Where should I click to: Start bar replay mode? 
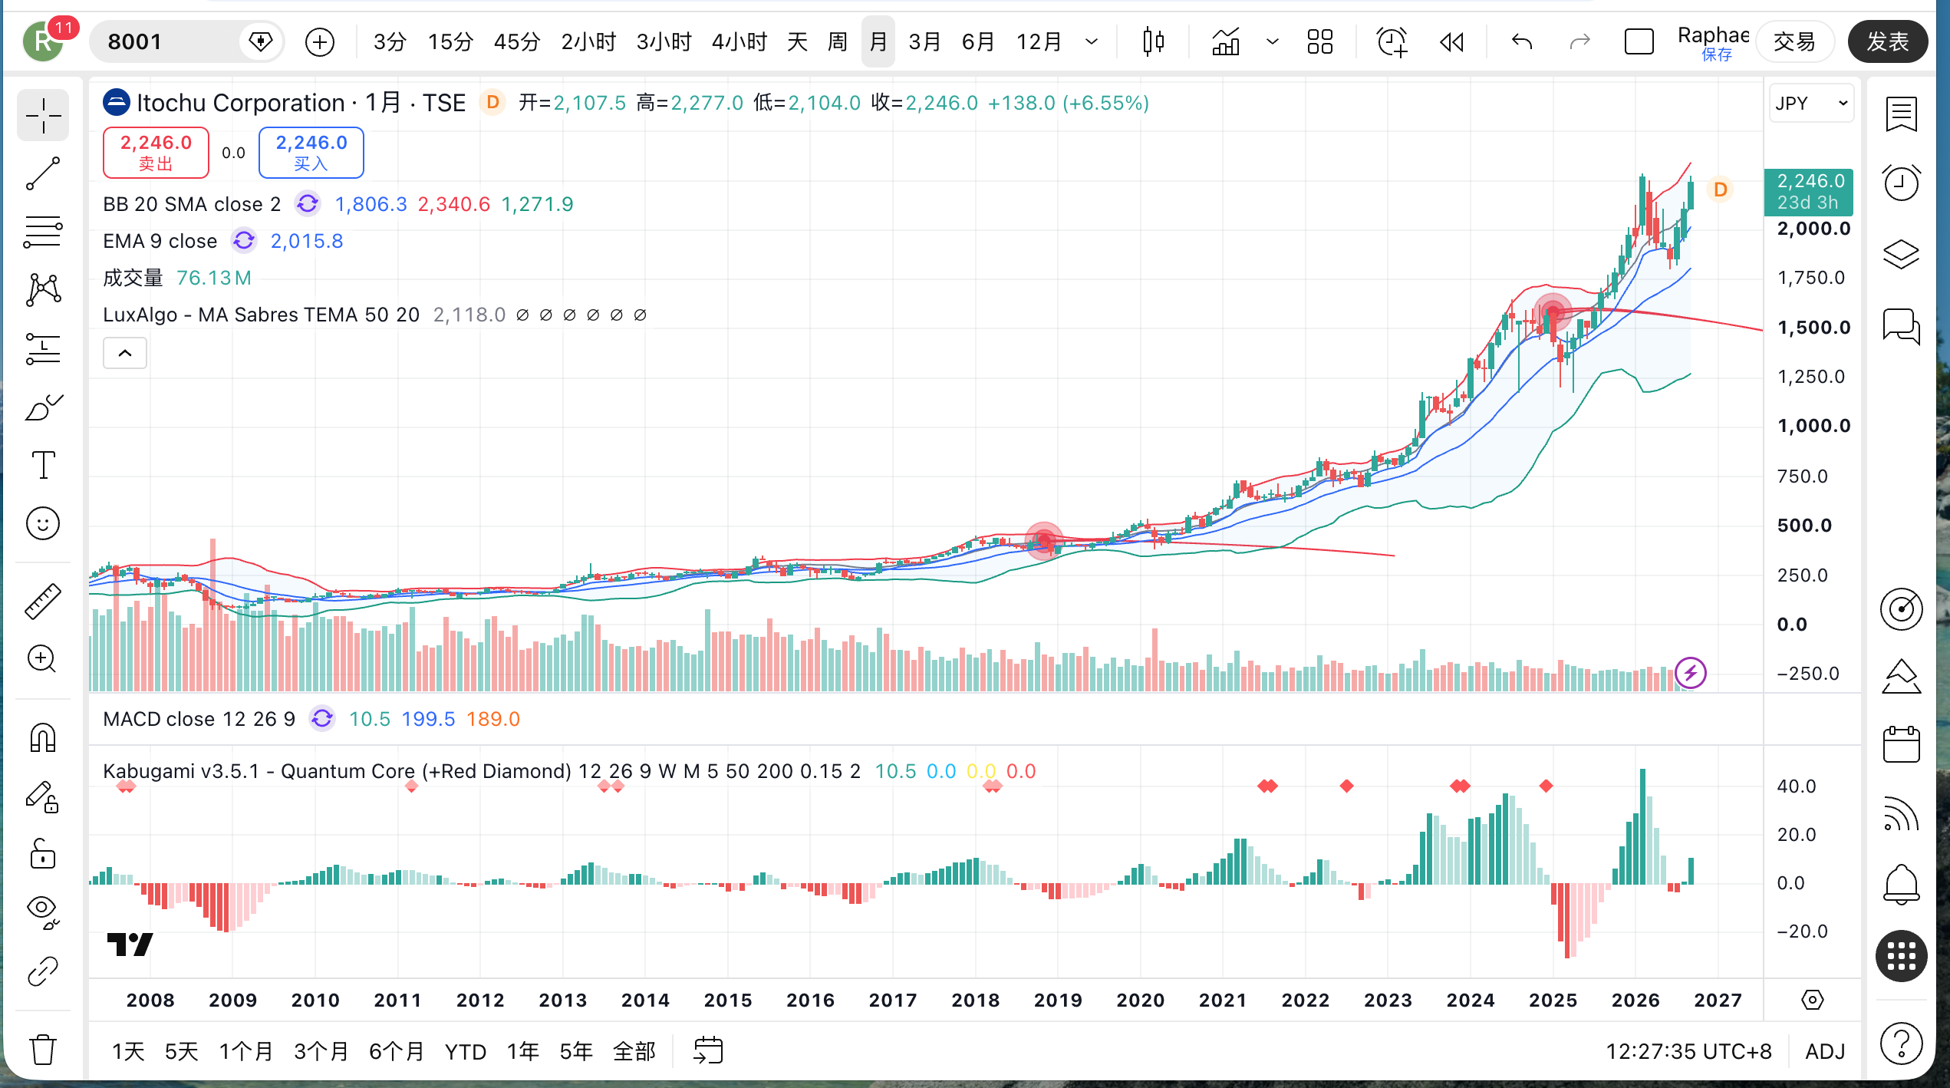tap(1451, 41)
